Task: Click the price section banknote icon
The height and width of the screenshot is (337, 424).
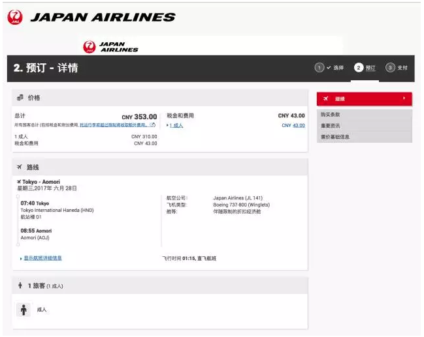Action: tap(20, 98)
